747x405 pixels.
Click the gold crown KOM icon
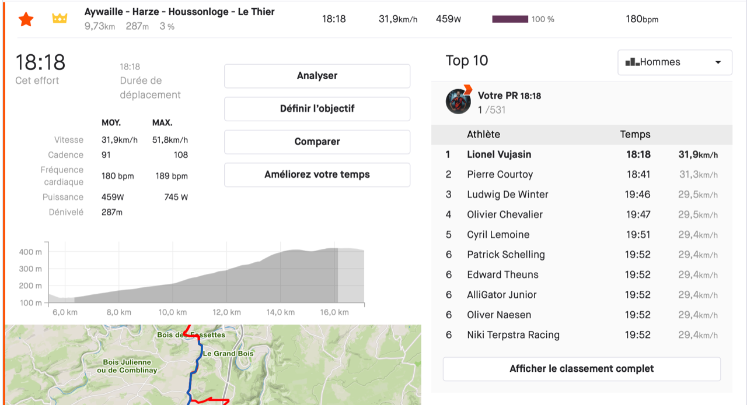(x=60, y=19)
